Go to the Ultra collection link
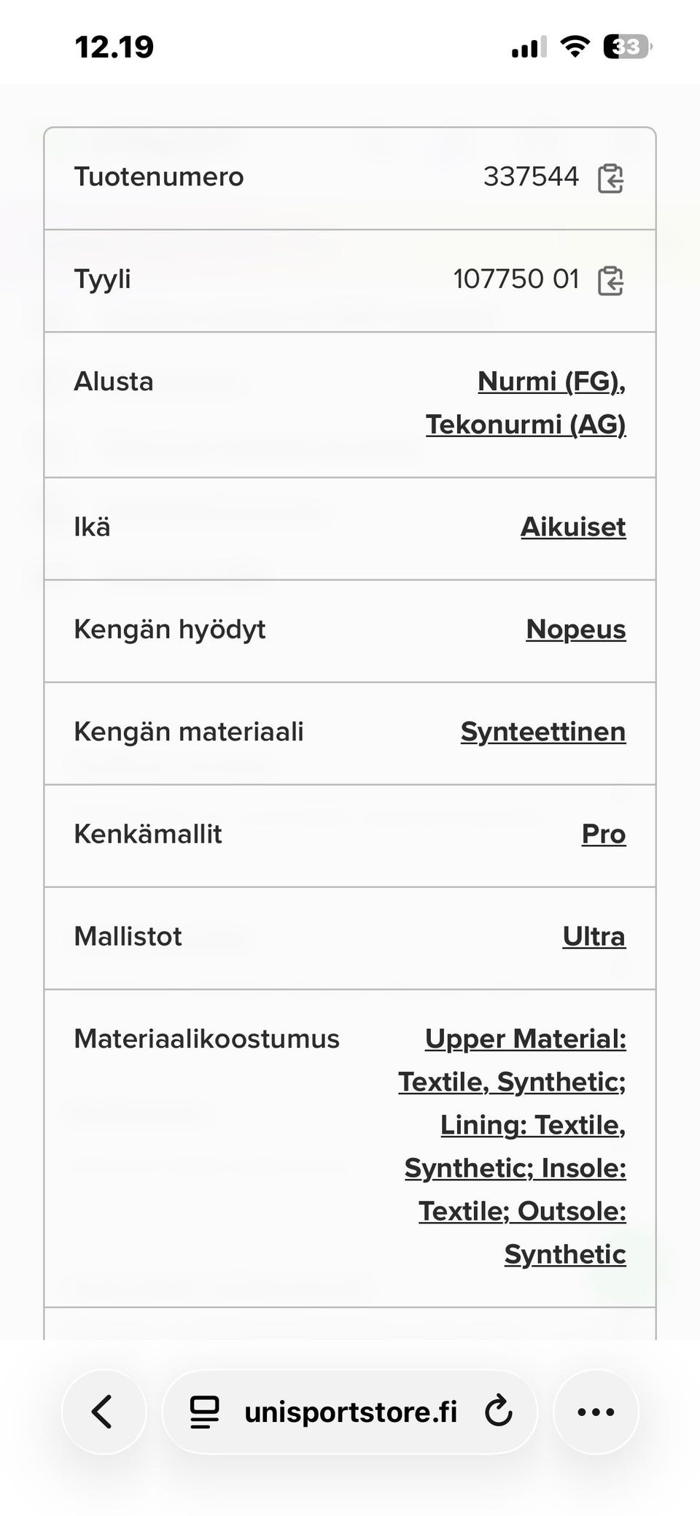The width and height of the screenshot is (700, 1516). tap(594, 936)
